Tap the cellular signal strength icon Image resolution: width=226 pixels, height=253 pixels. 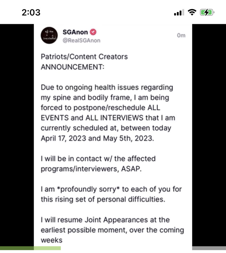(x=179, y=13)
